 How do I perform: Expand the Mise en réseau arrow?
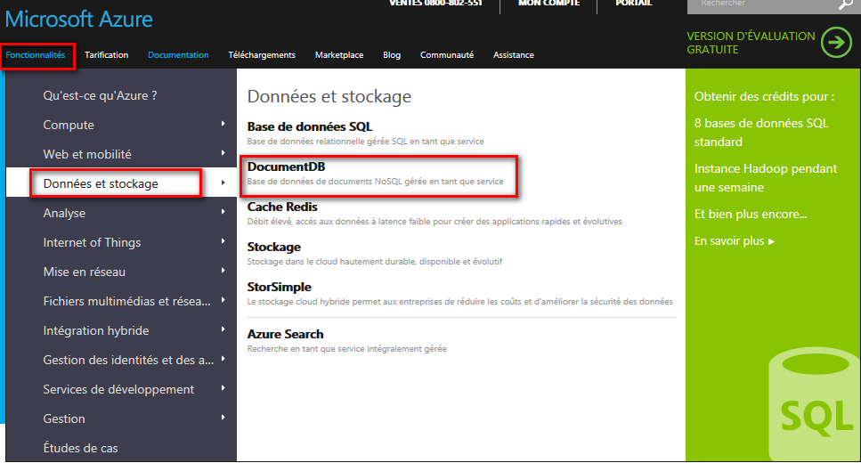coord(223,270)
